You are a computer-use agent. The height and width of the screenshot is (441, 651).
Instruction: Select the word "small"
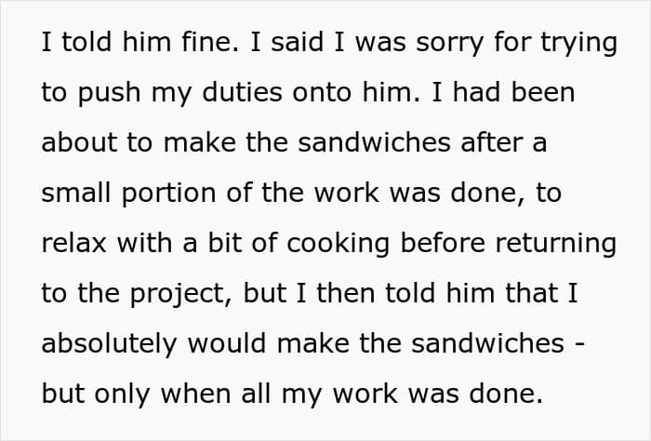coord(76,194)
